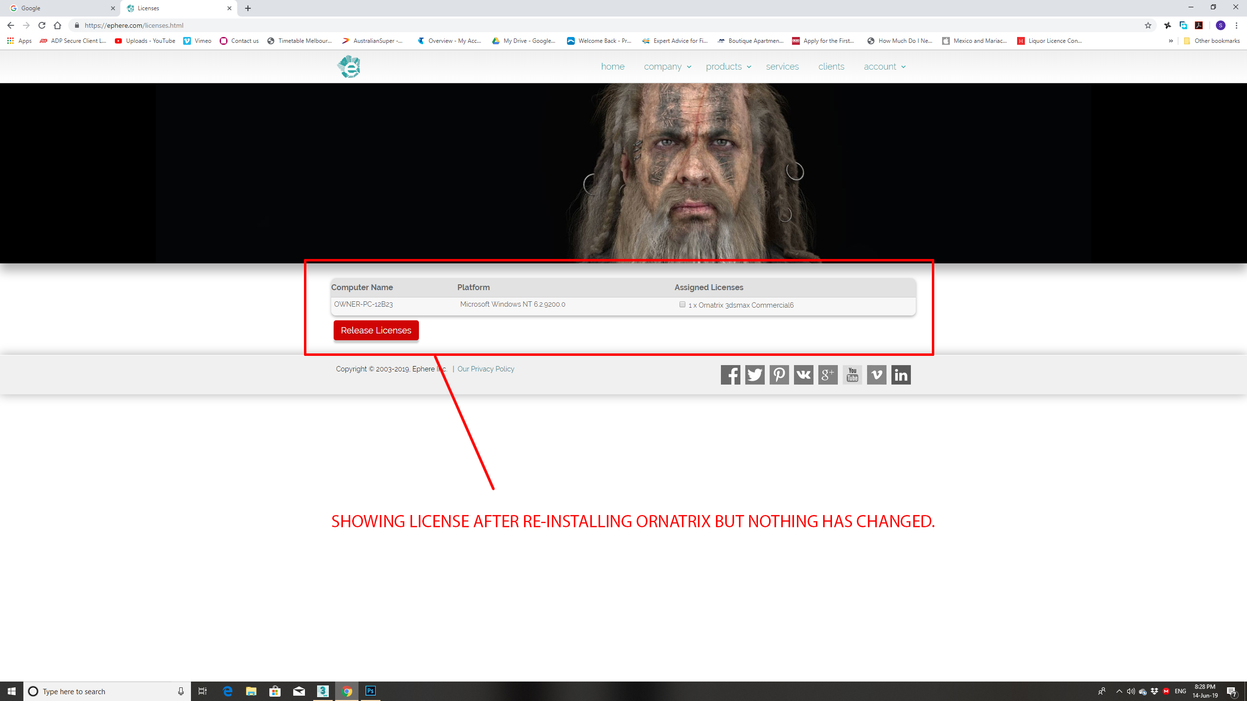Open the YouTube footer icon

[x=852, y=374]
